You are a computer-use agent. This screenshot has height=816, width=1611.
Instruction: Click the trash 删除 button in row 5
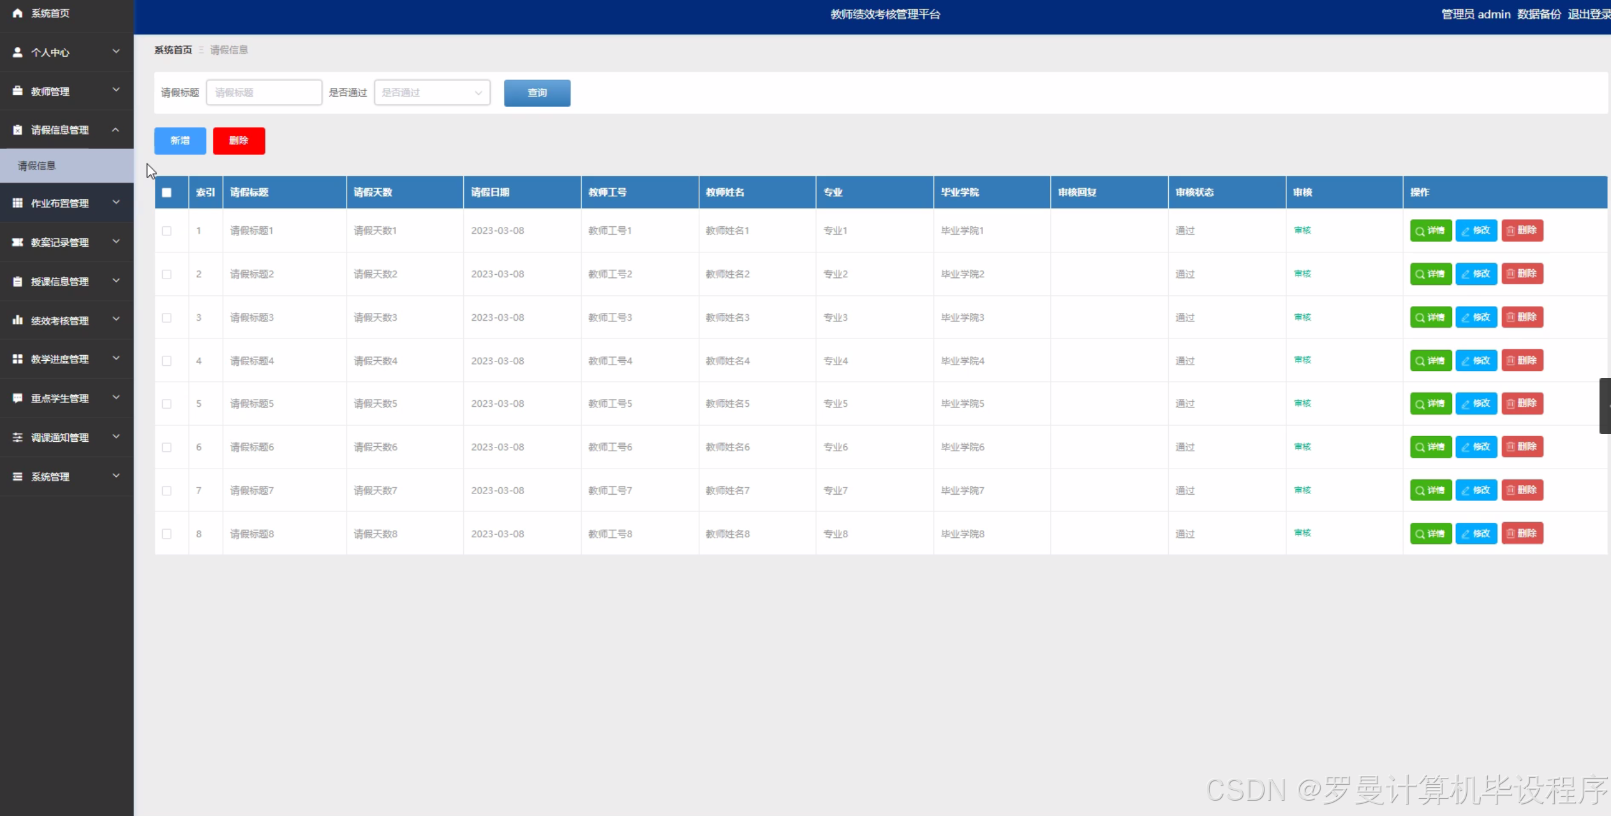tap(1522, 404)
